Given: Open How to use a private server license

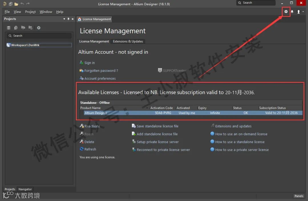Looking at the screenshot, I should [240, 150].
